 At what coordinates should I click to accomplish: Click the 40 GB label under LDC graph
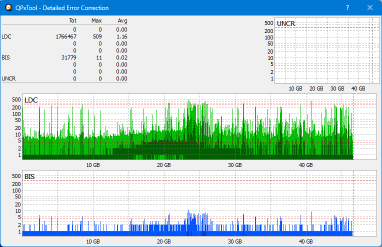tap(305, 165)
